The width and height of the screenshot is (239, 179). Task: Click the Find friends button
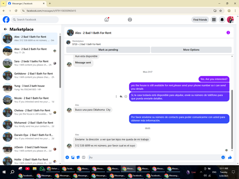[x=200, y=20]
